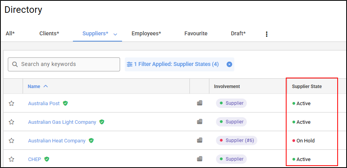Open 1 Filter Applied: Supplier States dropdown
The width and height of the screenshot is (347, 168).
[x=176, y=64]
